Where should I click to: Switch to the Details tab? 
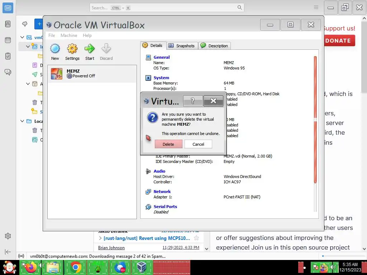point(153,45)
